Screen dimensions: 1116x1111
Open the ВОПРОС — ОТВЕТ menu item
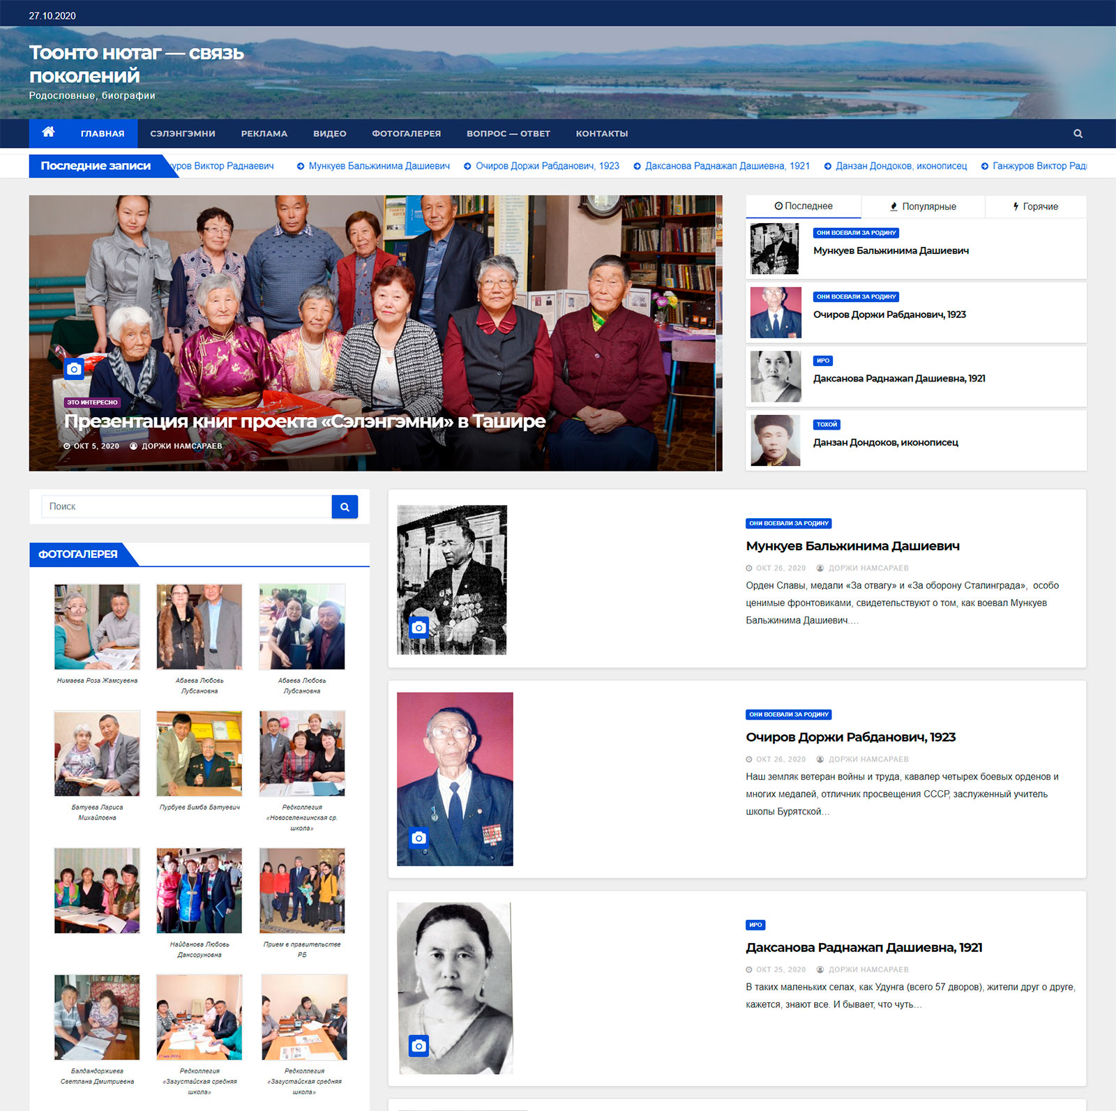point(508,133)
